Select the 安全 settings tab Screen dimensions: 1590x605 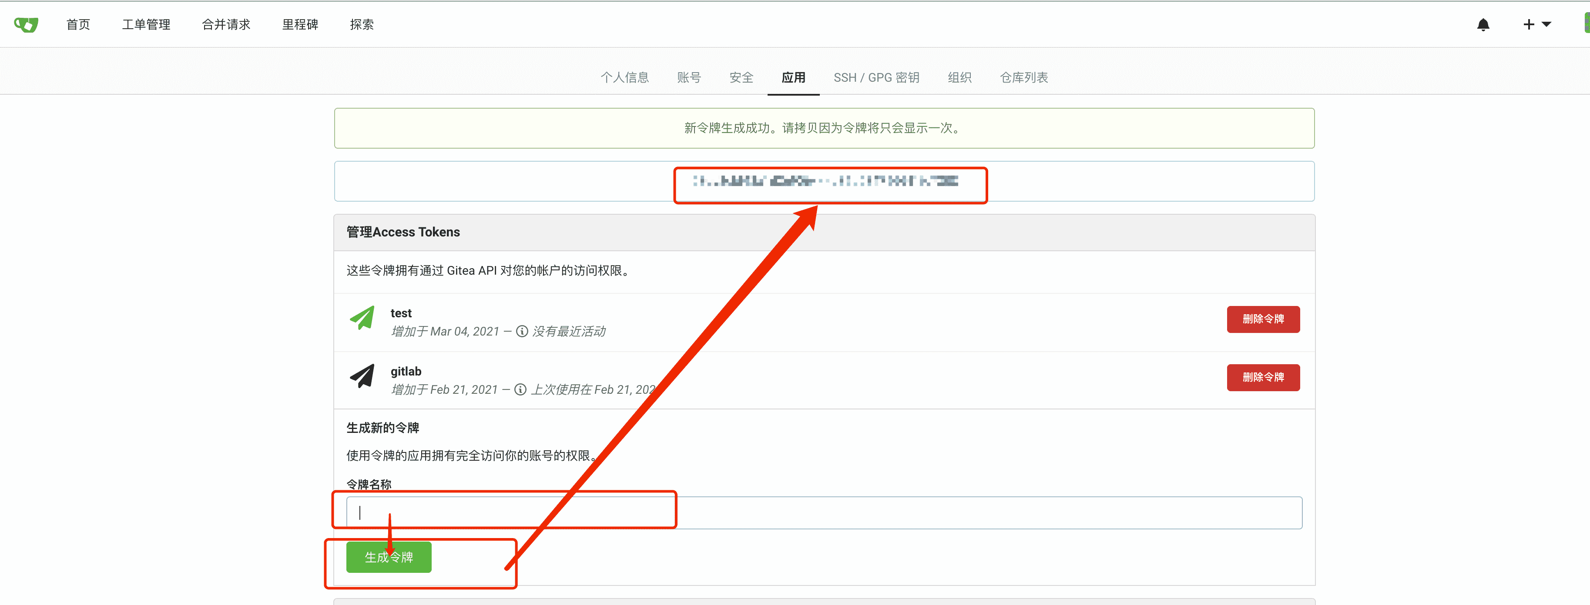point(741,78)
